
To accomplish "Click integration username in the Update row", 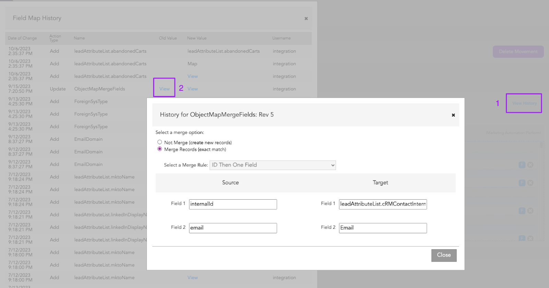I will (284, 89).
